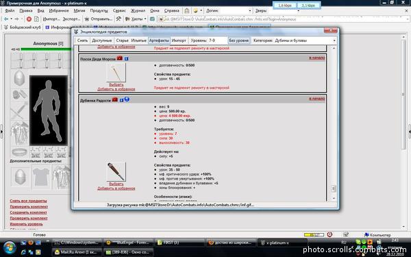Toggle the Старые filter
This screenshot has width=411, height=257.
tap(122, 40)
